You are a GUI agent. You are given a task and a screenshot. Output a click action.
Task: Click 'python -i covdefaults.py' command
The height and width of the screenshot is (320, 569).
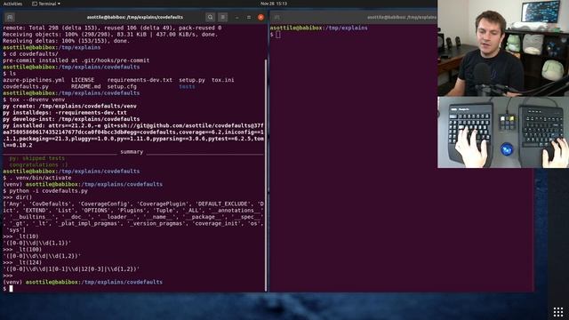(x=48, y=191)
